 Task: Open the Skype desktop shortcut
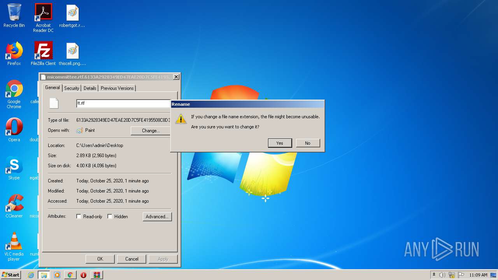point(14,168)
